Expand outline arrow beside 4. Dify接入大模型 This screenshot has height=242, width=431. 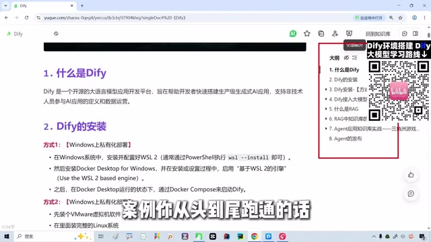326,99
